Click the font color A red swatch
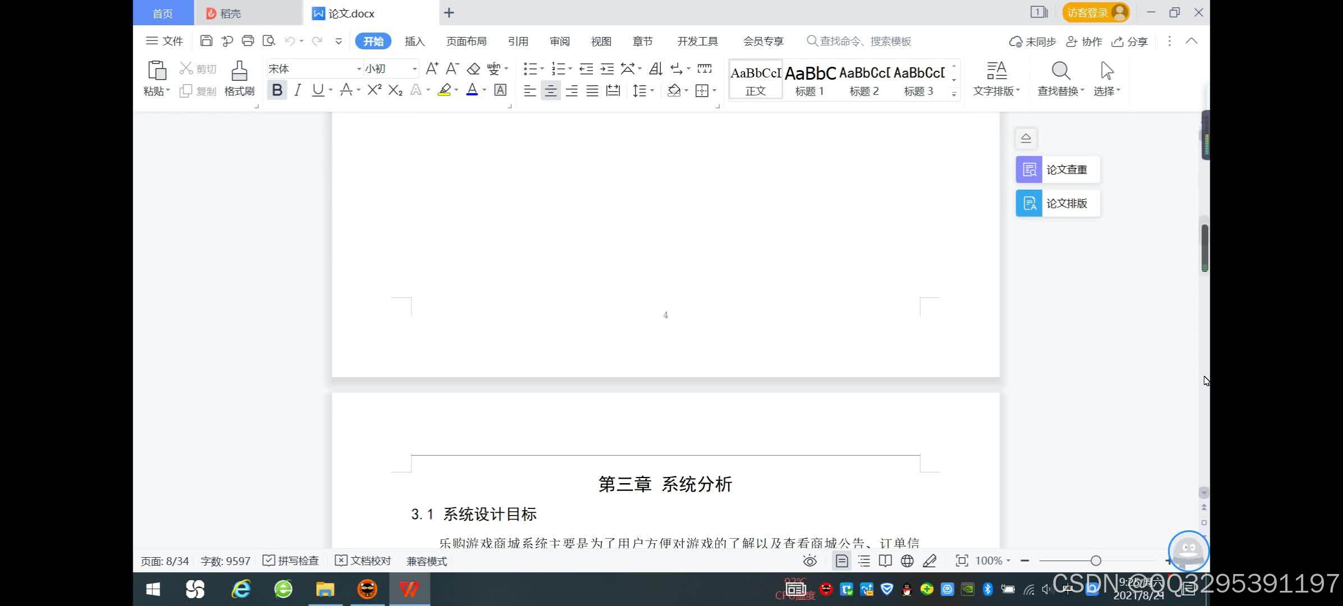Viewport: 1343px width, 606px height. click(472, 90)
